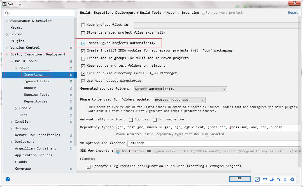
Task: Uncheck Exclude build directory option
Action: coord(83,74)
